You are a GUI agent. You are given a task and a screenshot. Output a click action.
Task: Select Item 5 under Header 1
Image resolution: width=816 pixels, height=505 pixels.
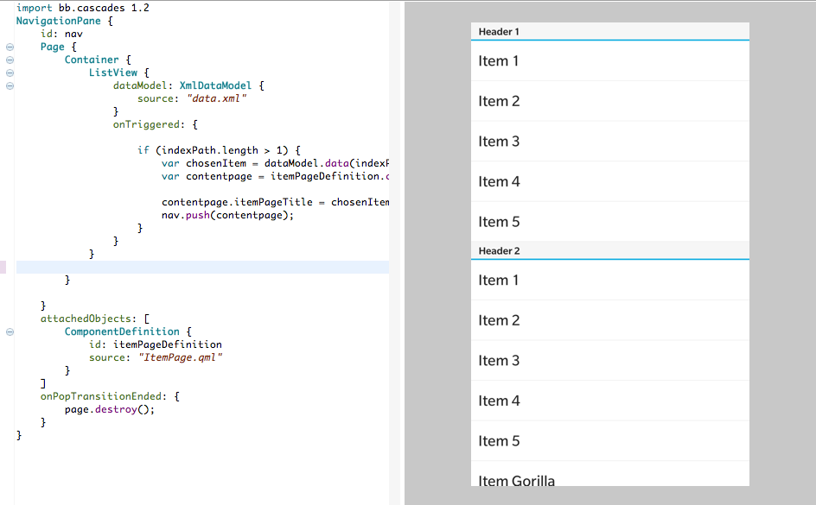(609, 222)
